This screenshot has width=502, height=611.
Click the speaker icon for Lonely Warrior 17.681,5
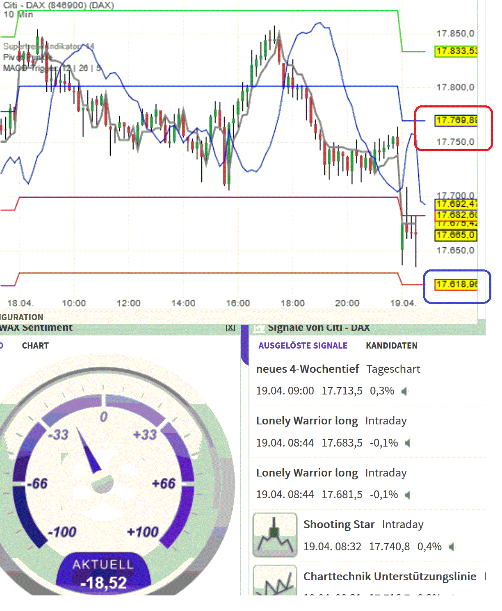pos(408,495)
